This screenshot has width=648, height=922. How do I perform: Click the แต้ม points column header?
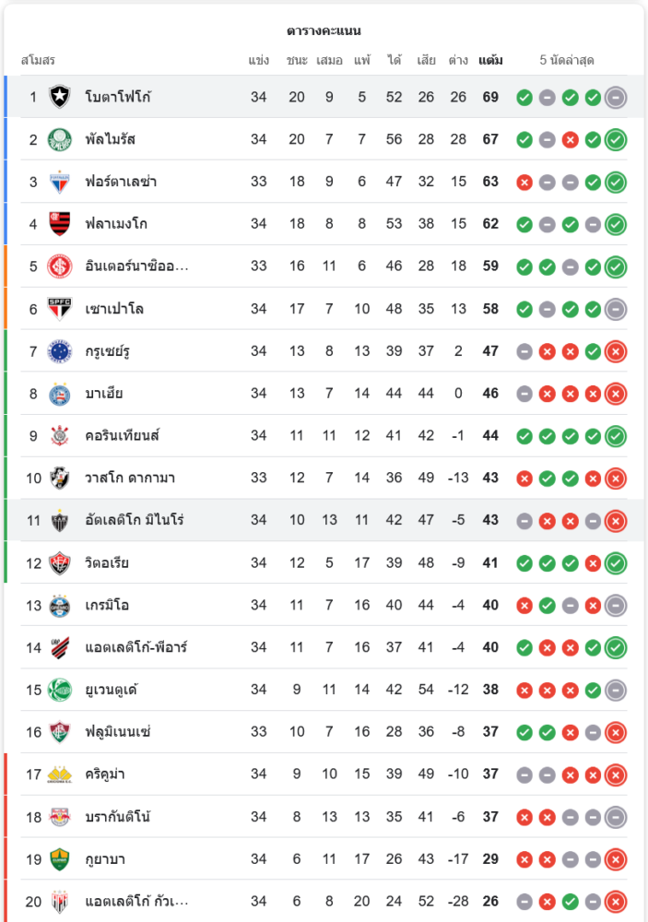point(490,61)
